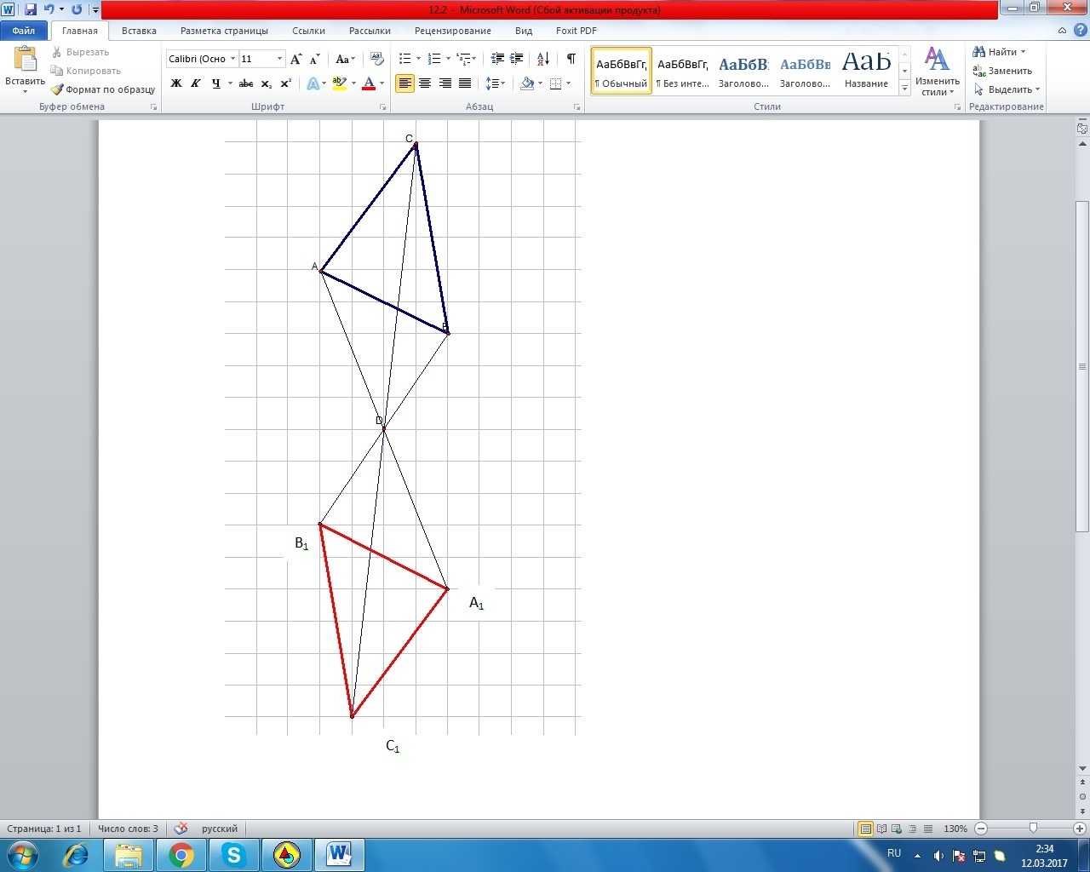Switch to the Рецензирование tab
Image resolution: width=1090 pixels, height=872 pixels.
pyautogui.click(x=453, y=31)
